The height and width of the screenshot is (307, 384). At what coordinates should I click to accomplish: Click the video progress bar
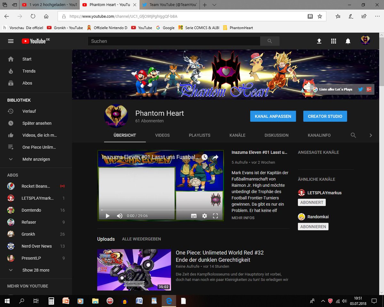[161, 210]
